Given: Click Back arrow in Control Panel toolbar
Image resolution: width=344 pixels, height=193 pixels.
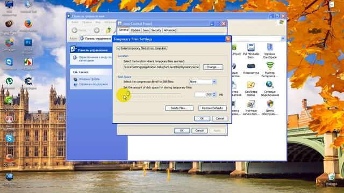Looking at the screenshot, I should [x=75, y=30].
